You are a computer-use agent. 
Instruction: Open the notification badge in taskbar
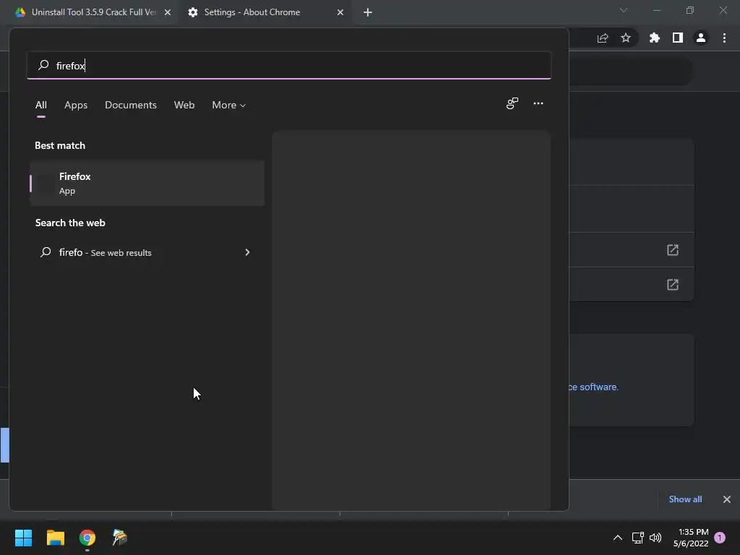[720, 538]
